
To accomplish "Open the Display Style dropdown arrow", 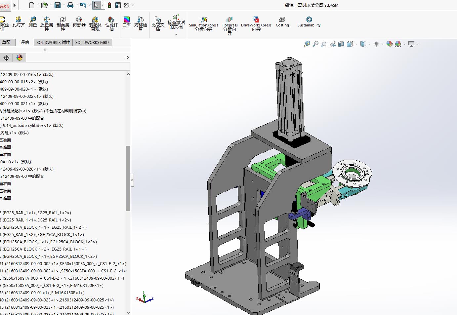I will [369, 44].
